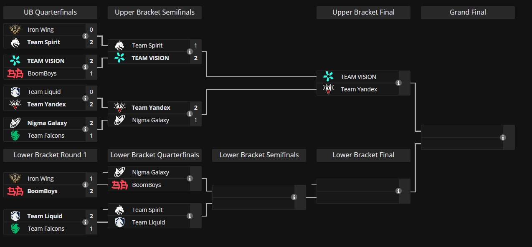The image size is (532, 247).
Task: Open info icon for Iron Wing vs Team Spirit match
Action: pos(85,36)
